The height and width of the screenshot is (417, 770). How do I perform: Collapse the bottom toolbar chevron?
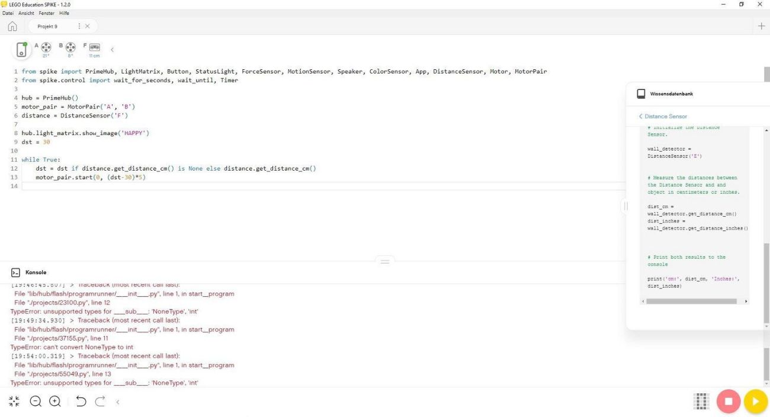pyautogui.click(x=118, y=402)
